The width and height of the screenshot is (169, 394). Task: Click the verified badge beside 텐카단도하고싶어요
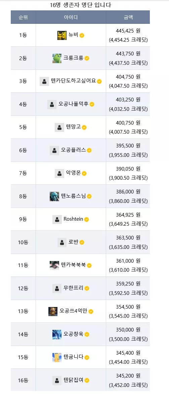pyautogui.click(x=99, y=81)
